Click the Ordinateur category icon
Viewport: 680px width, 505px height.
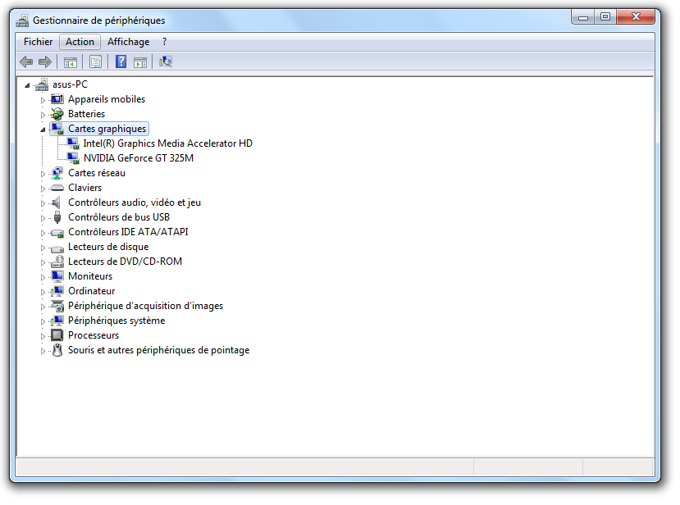(57, 291)
